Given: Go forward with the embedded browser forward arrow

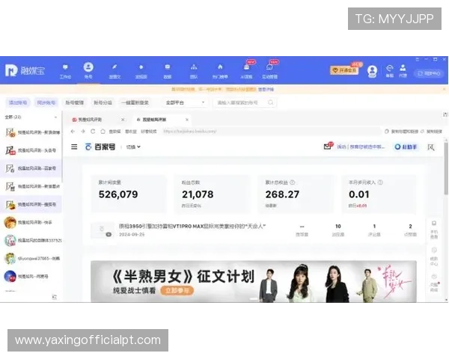Looking at the screenshot, I should click(83, 132).
